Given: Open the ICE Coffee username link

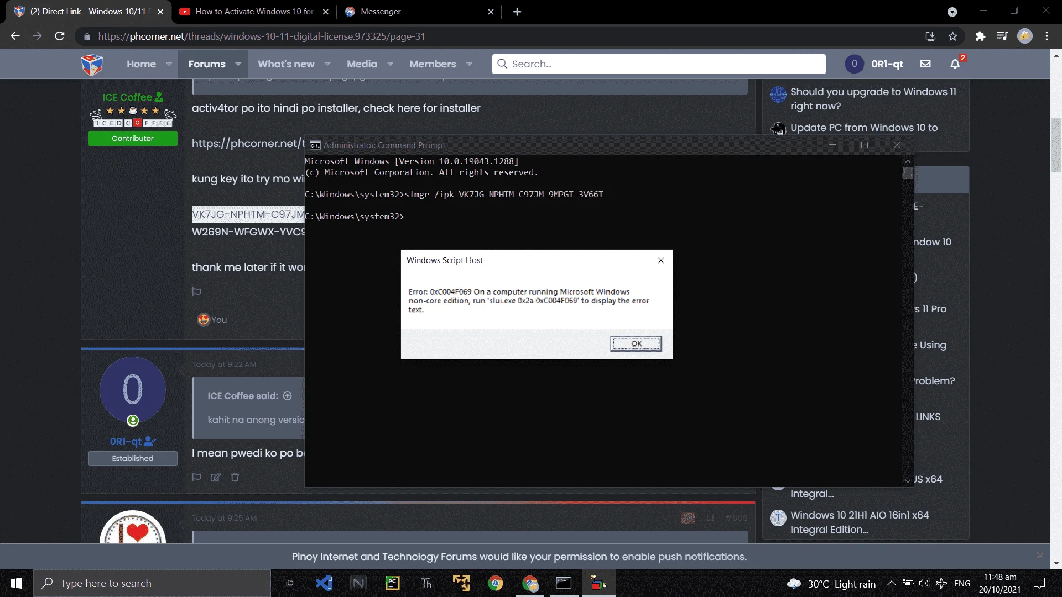Looking at the screenshot, I should (x=127, y=97).
